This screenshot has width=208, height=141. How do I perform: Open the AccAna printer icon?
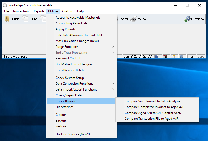click(x=133, y=19)
